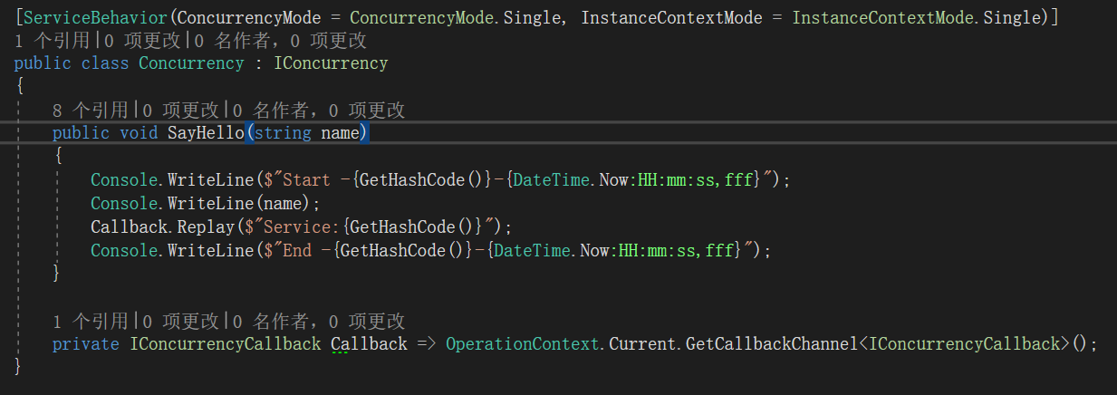Click "0 名作者，0 项更改" above Callback property
1117x395 pixels.
pos(319,321)
